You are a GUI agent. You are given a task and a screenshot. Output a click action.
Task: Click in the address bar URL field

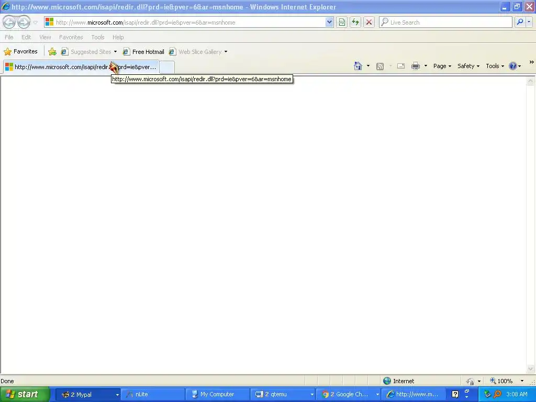click(189, 23)
